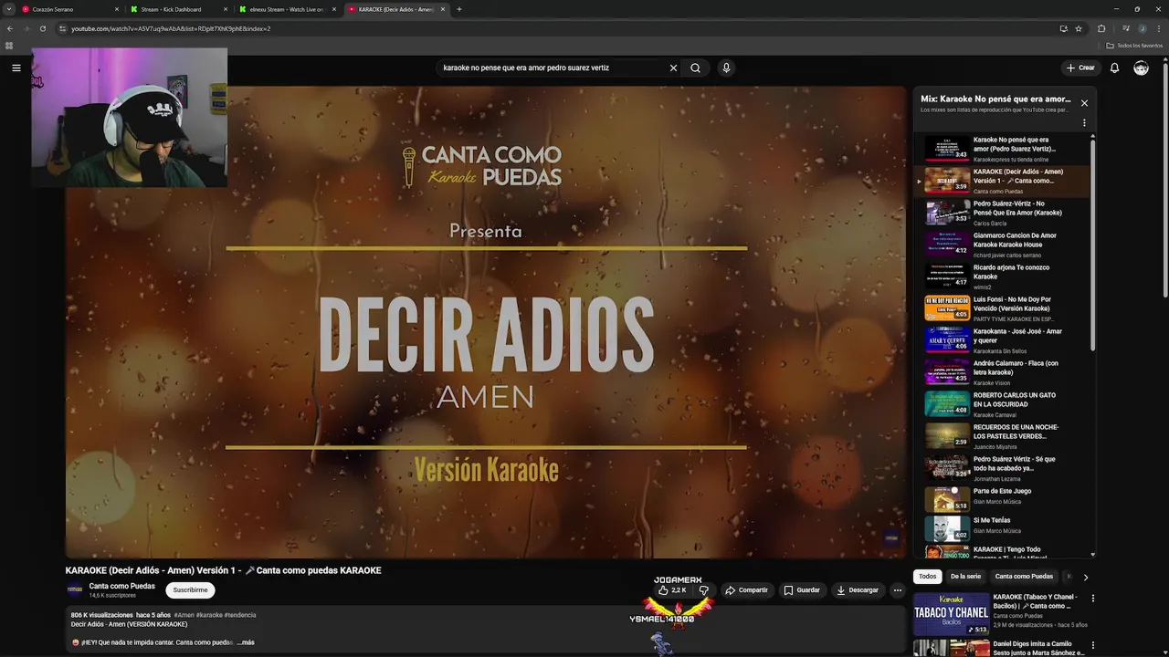Image resolution: width=1169 pixels, height=657 pixels.
Task: Play Ricardo arjona Te conozco Karaoke
Action: (x=1002, y=276)
